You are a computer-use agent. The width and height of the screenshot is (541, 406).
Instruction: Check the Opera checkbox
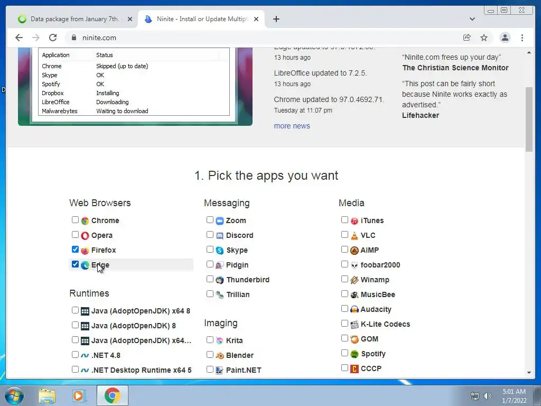pos(75,235)
